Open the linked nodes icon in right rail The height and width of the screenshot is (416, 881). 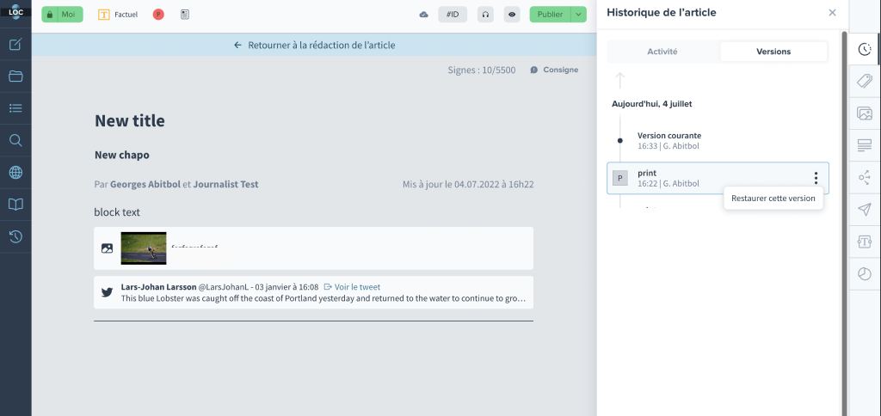point(864,178)
